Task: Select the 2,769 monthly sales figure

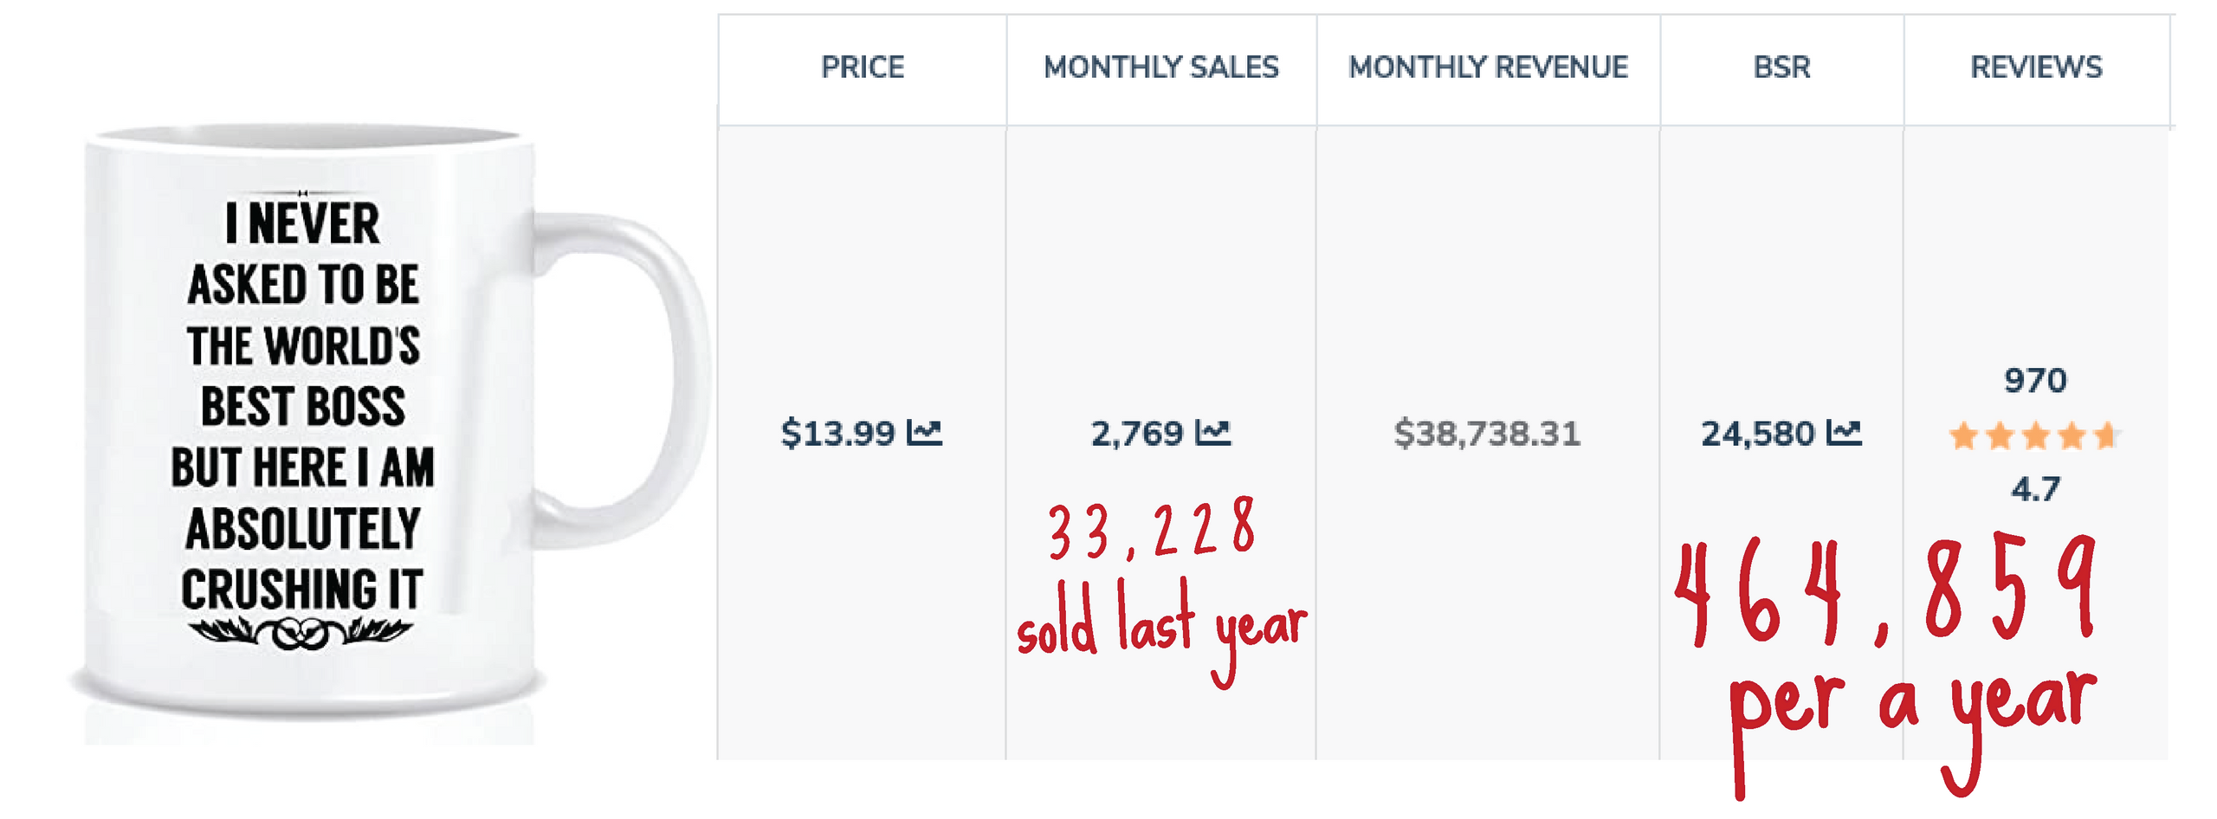Action: [1136, 433]
